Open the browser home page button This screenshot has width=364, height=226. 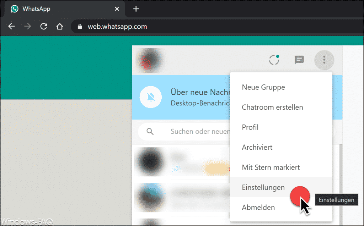click(x=60, y=26)
